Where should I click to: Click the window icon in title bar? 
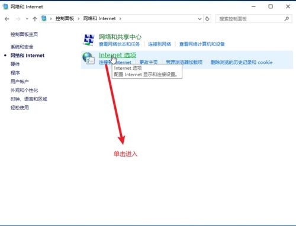[5, 7]
